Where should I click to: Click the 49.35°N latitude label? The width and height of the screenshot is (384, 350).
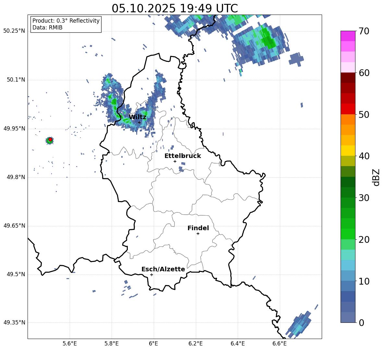(14, 322)
